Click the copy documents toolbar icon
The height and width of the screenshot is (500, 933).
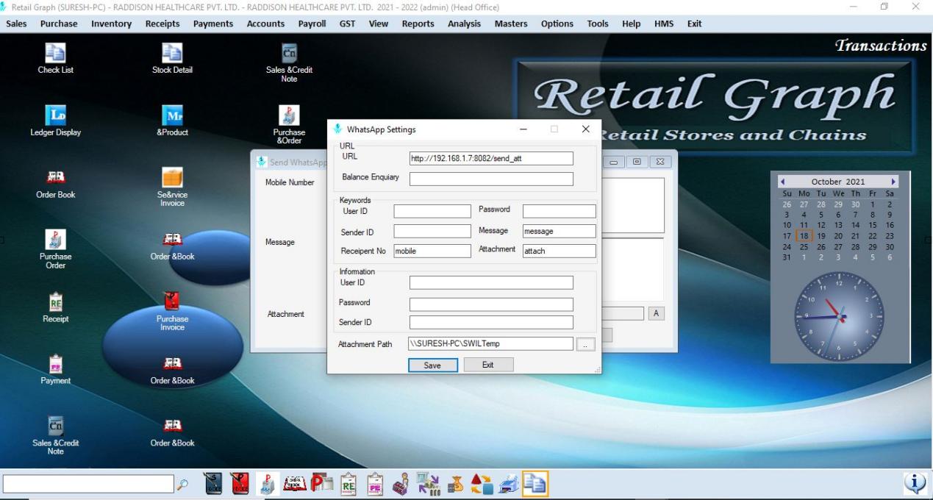coord(535,483)
